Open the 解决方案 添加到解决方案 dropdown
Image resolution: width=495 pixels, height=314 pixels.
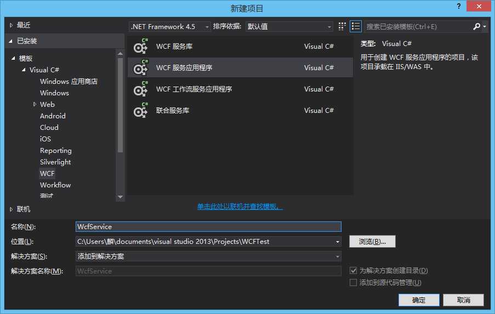click(208, 256)
